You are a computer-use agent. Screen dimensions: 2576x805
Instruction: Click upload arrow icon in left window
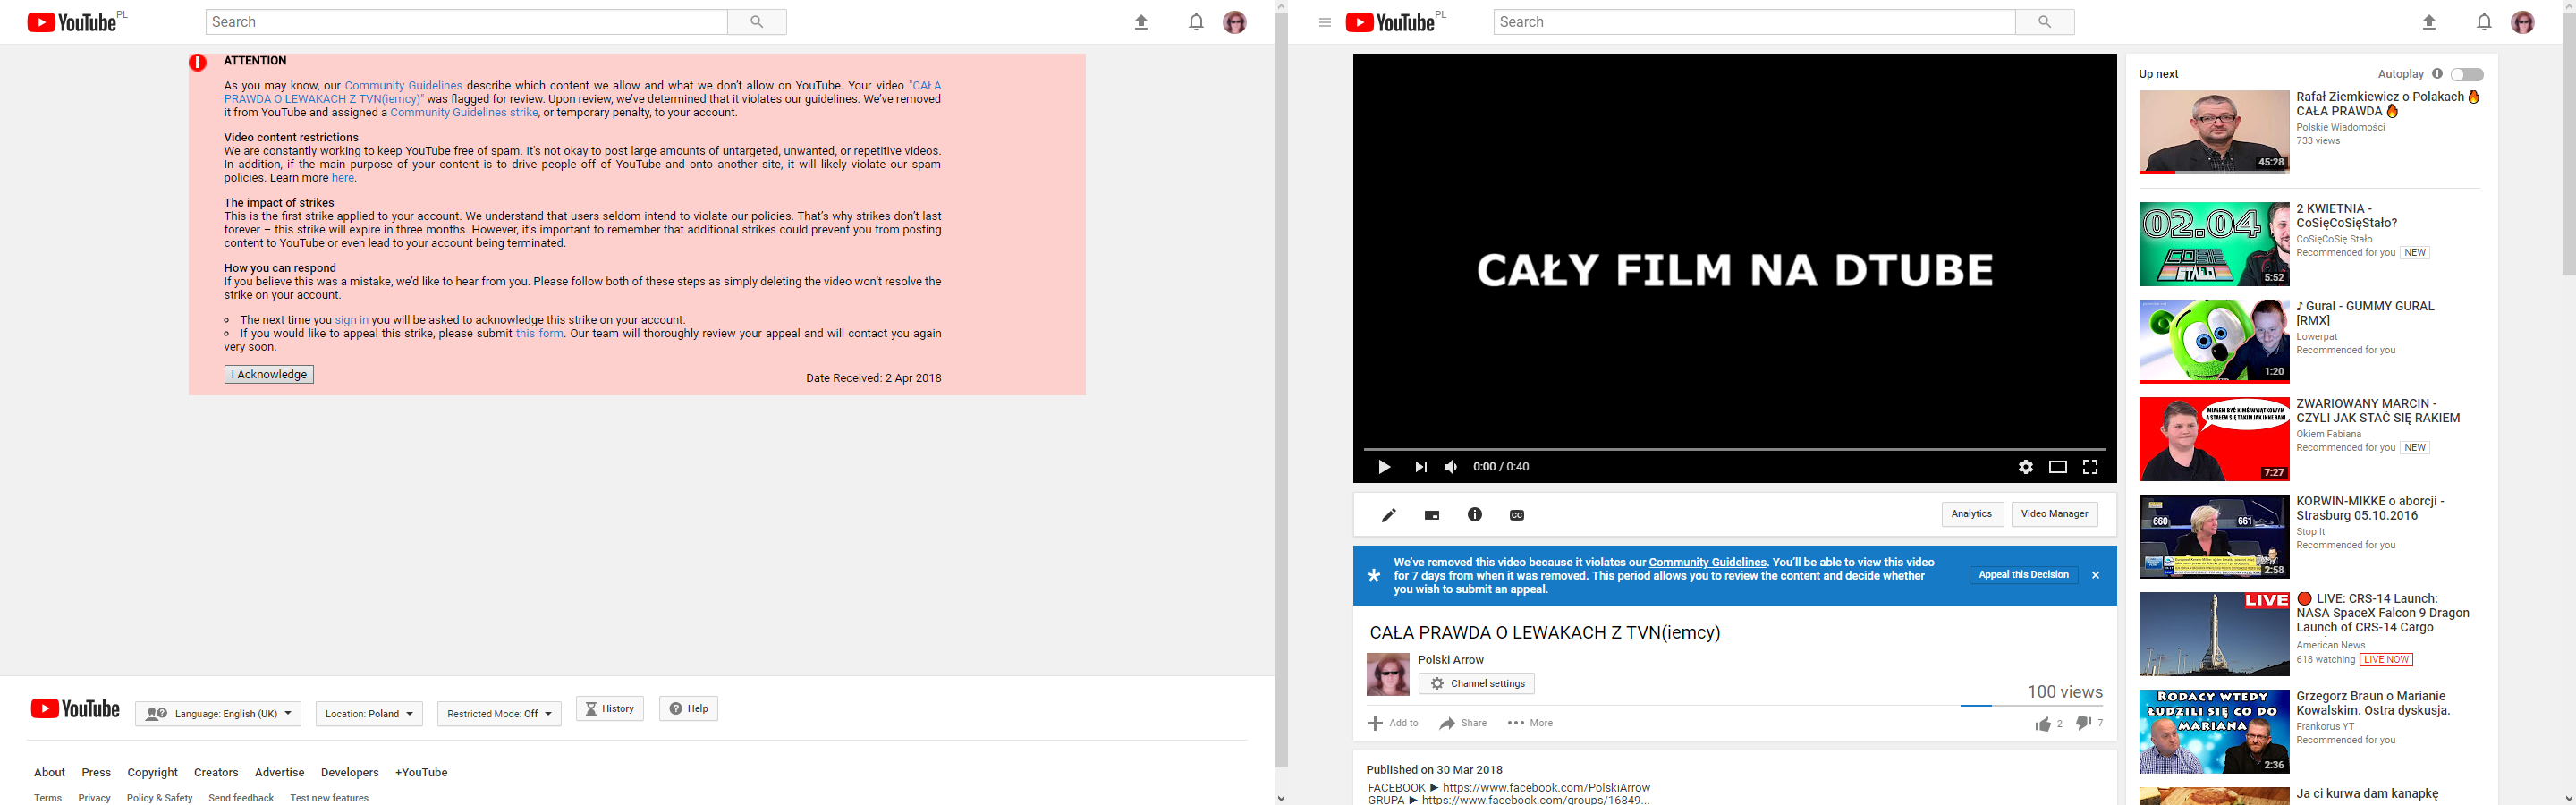(1141, 22)
